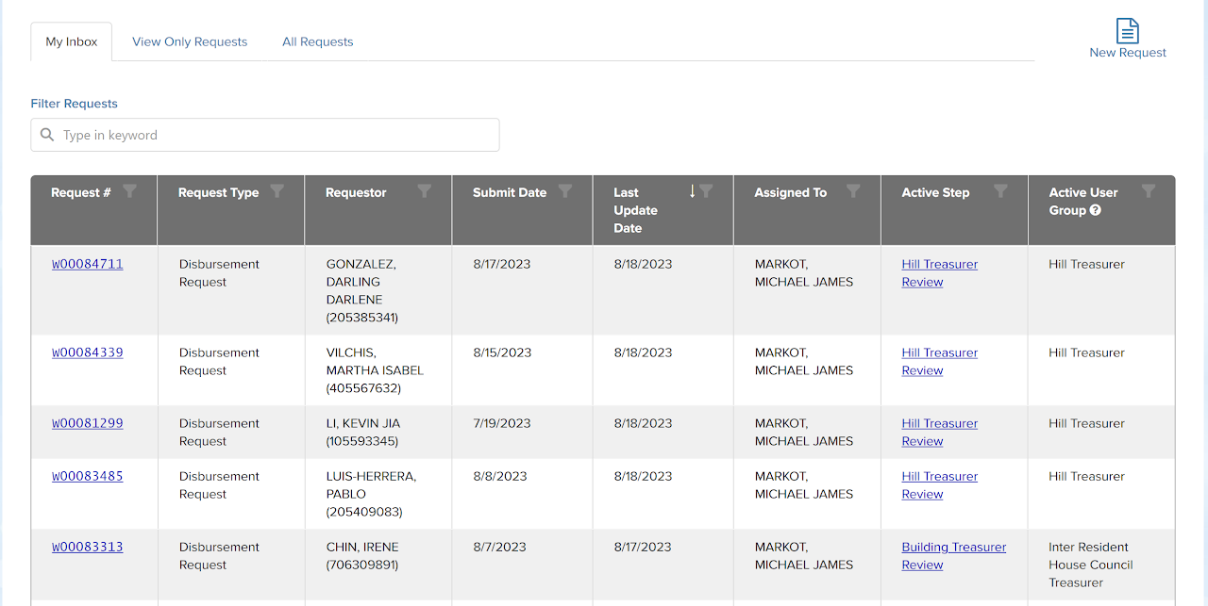Open the Last Update Date filter dropdown
The height and width of the screenshot is (606, 1208).
[708, 189]
